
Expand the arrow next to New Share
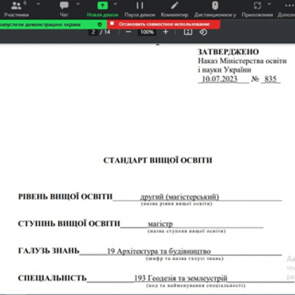pyautogui.click(x=115, y=4)
